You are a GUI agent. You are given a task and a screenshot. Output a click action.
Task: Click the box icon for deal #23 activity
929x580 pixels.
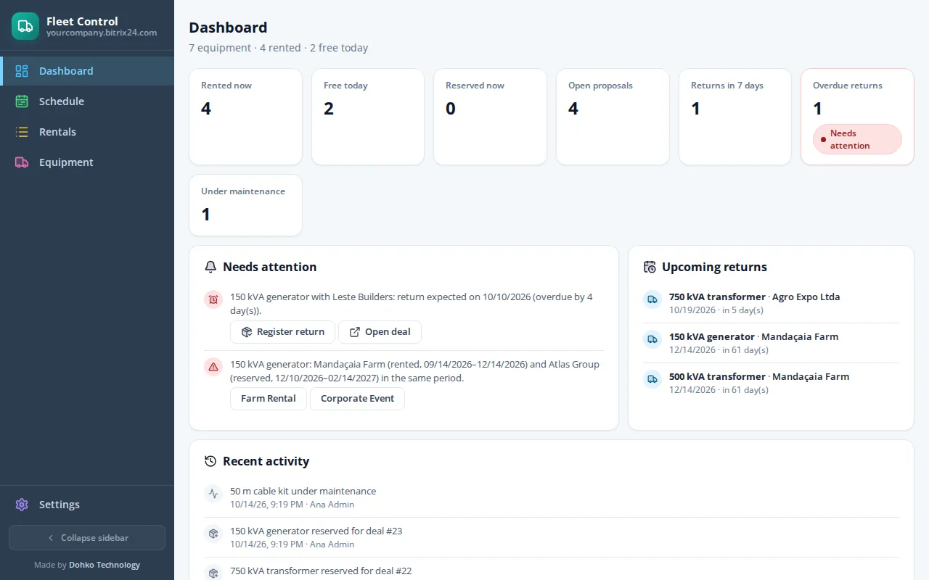pyautogui.click(x=213, y=533)
